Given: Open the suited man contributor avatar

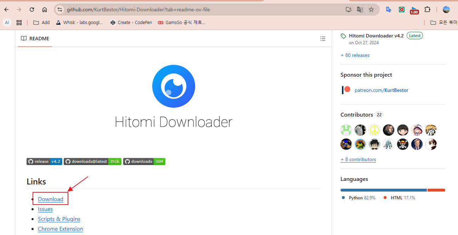Looking at the screenshot, I should 417,144.
